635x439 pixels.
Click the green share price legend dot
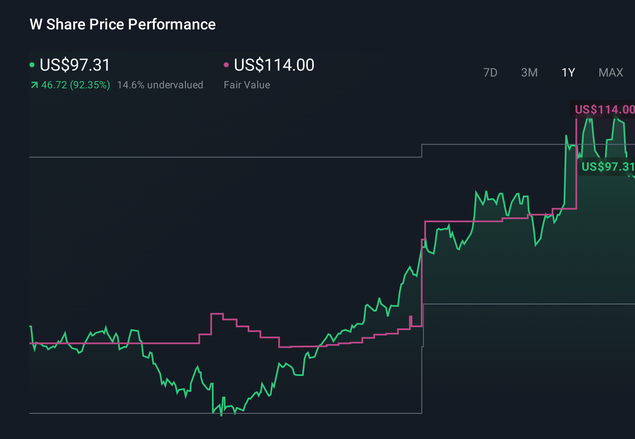pyautogui.click(x=32, y=64)
